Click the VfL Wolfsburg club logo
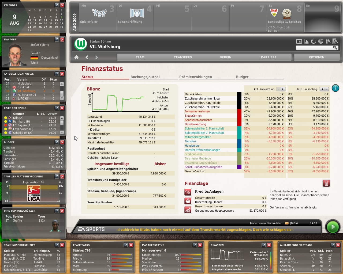This screenshot has height=274, width=343. tap(81, 44)
